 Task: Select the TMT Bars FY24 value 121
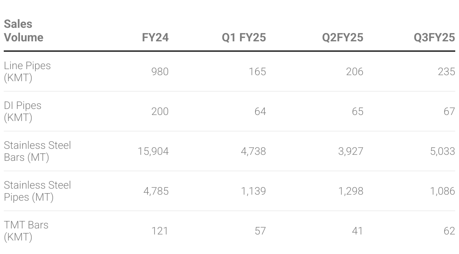click(x=160, y=231)
